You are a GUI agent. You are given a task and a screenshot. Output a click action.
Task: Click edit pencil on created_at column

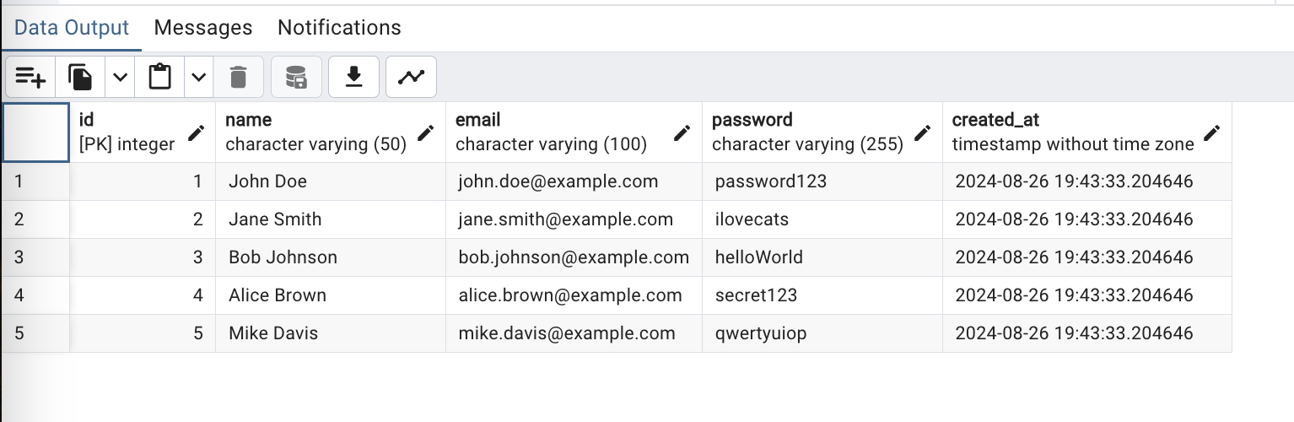[1212, 133]
